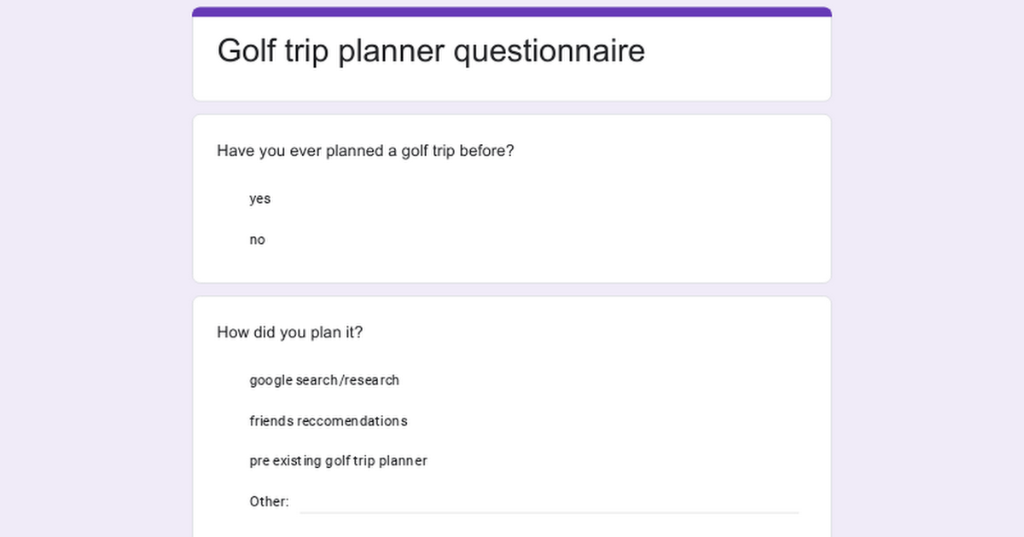The width and height of the screenshot is (1024, 537).
Task: Click the underline of the Other field
Action: click(x=549, y=513)
